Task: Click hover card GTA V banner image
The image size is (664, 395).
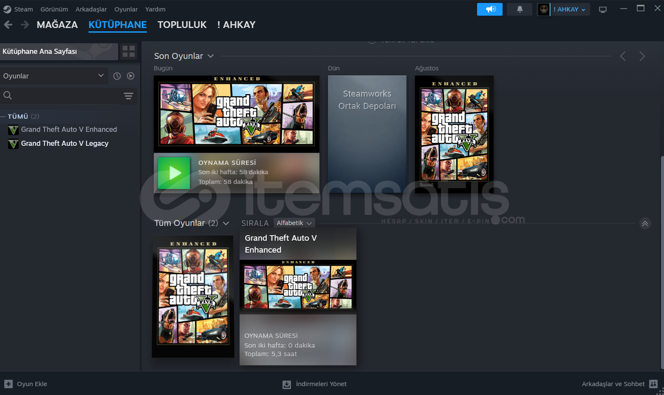Action: click(298, 287)
